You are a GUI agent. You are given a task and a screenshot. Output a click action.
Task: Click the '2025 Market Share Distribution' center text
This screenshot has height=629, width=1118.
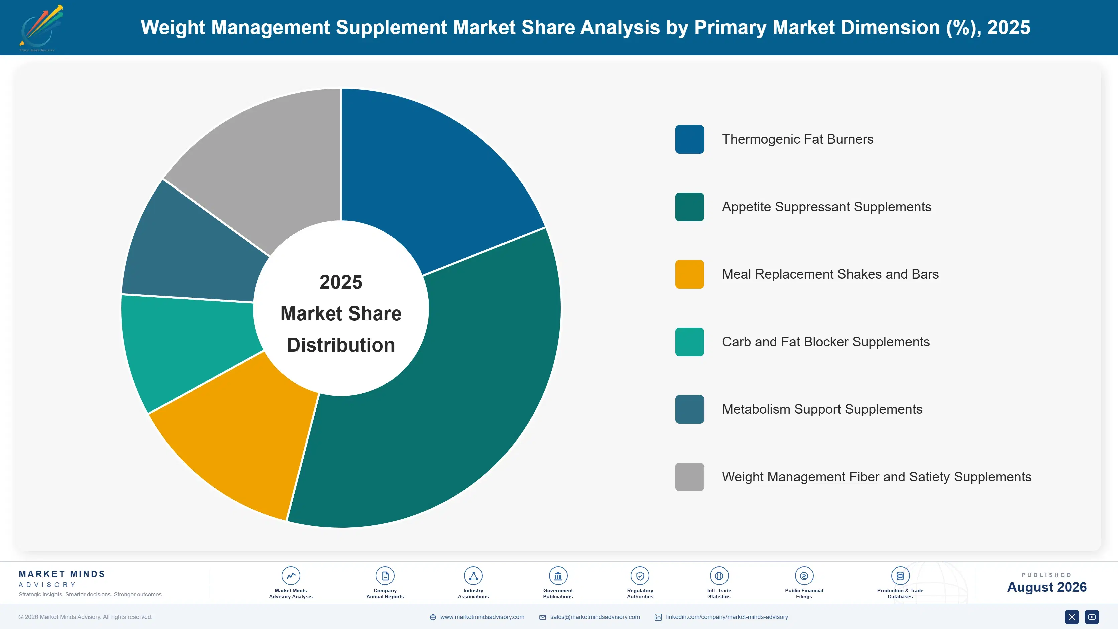click(341, 313)
